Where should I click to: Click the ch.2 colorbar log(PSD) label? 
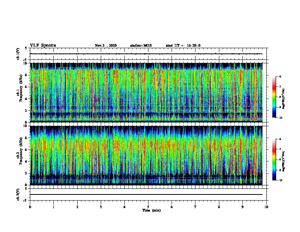(283, 161)
